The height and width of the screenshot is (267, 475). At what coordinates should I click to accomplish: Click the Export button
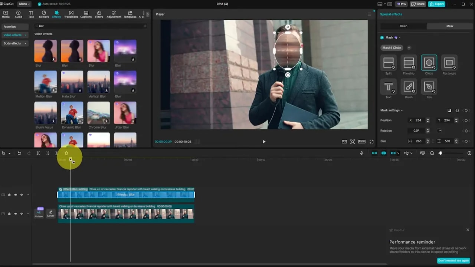coord(436,4)
